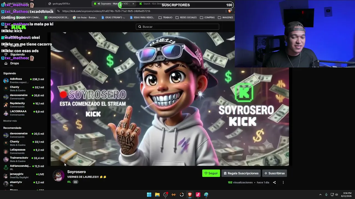Show hidden system tray icons

click(320, 195)
